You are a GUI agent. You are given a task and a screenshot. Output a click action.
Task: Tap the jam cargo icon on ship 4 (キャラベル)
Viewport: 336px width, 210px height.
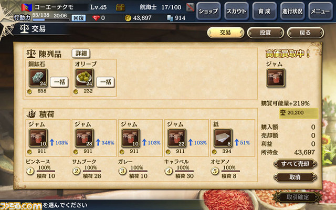tap(177, 138)
